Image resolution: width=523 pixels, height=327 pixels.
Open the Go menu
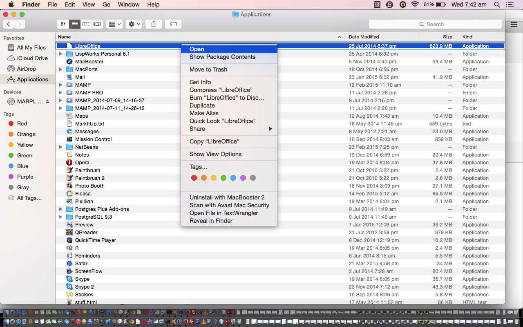(x=106, y=4)
